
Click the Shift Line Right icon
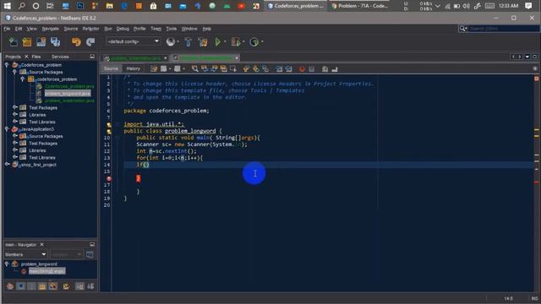click(x=288, y=69)
